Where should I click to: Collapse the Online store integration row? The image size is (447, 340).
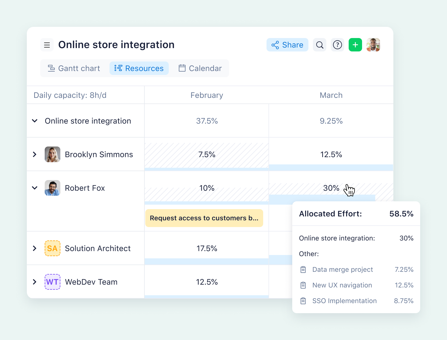pyautogui.click(x=35, y=121)
